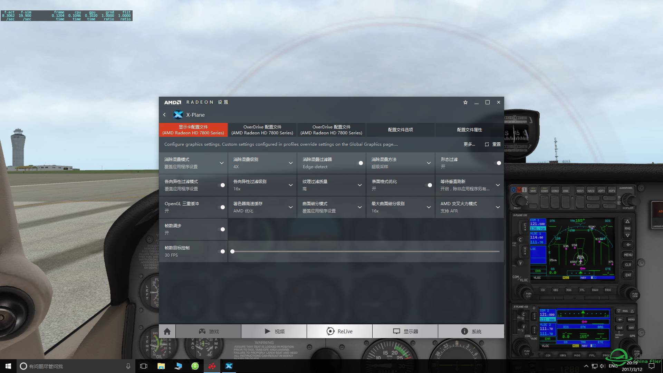Viewport: 663px width, 373px height.
Task: Expand 着色器高速缓存 AMD 优化 dropdown
Action: pyautogui.click(x=290, y=207)
